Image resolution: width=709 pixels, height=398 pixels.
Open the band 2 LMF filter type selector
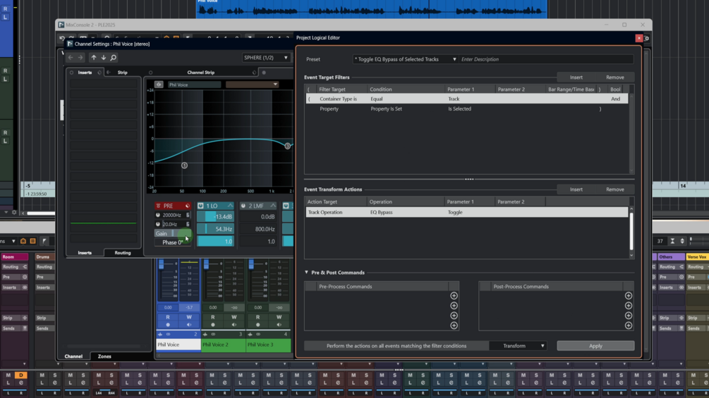tap(273, 206)
